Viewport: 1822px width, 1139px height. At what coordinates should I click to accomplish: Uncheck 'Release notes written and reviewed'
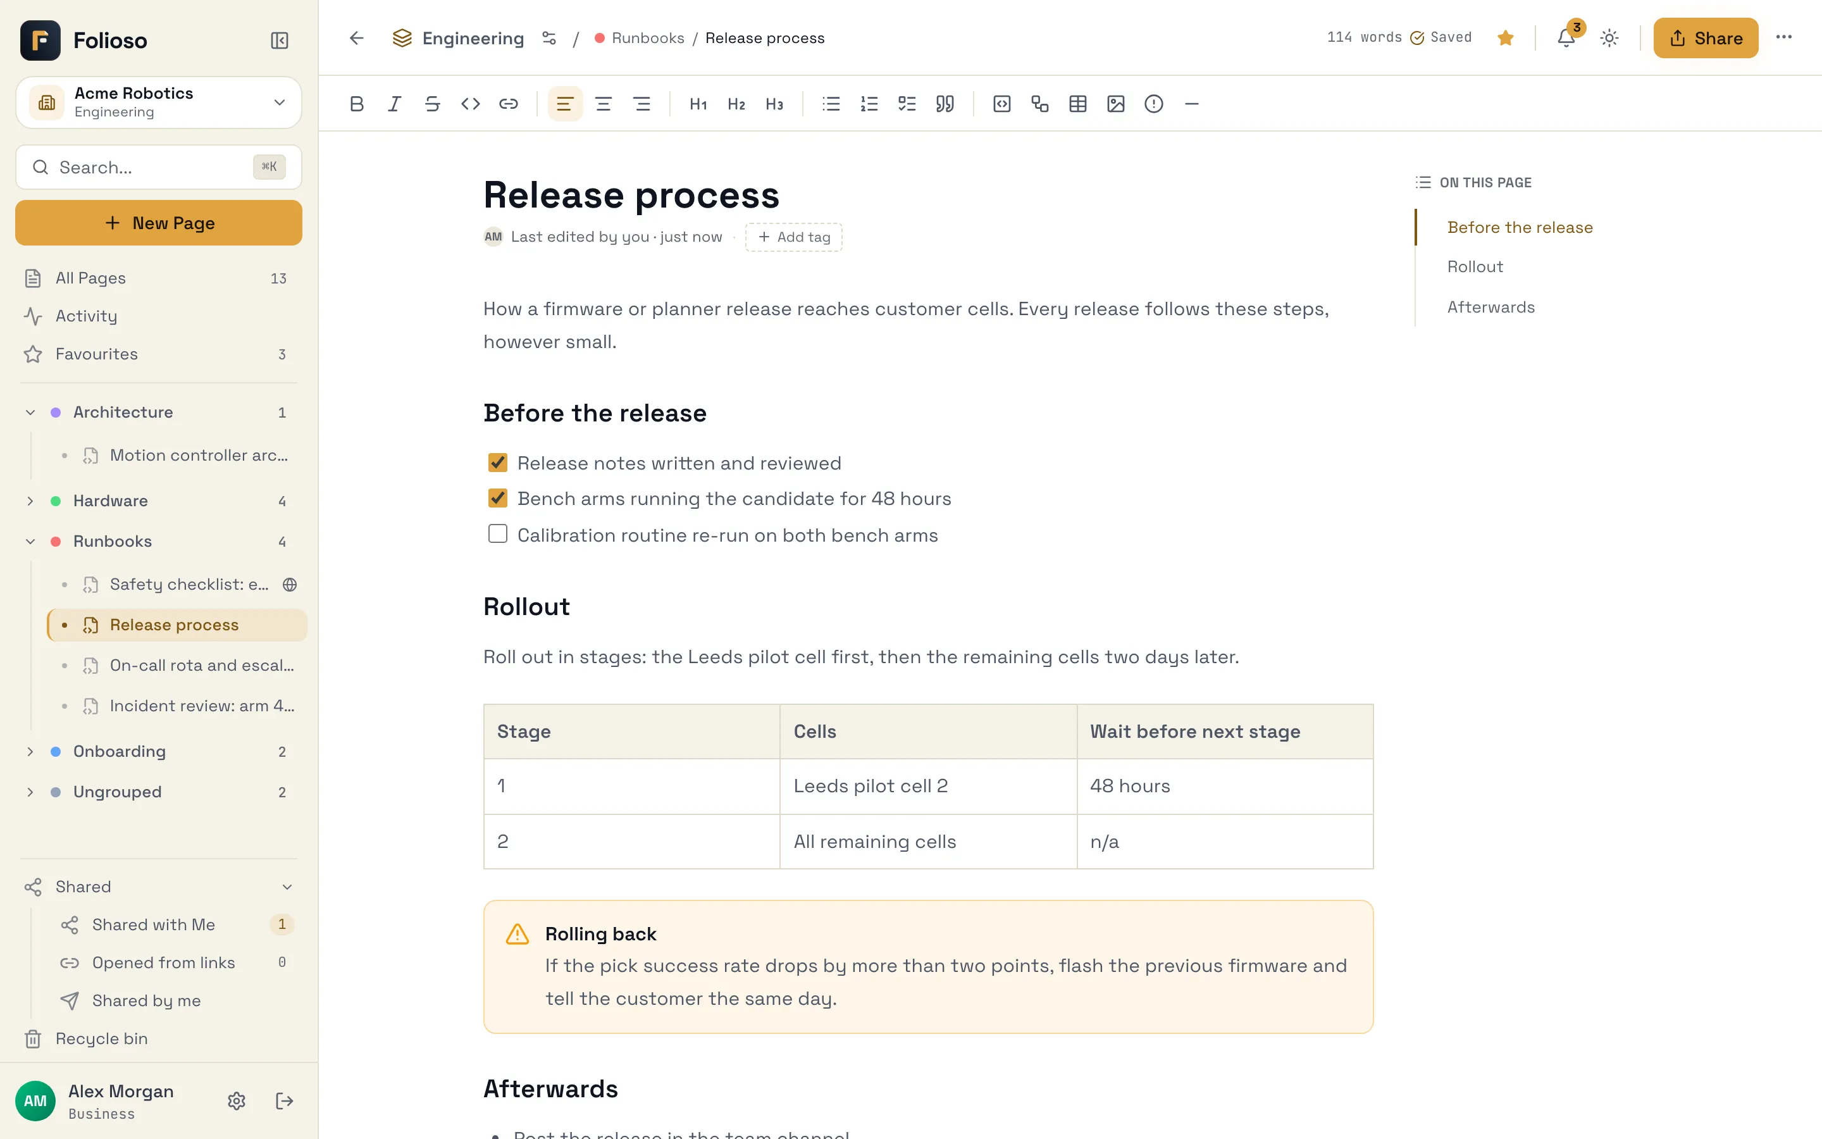point(498,463)
